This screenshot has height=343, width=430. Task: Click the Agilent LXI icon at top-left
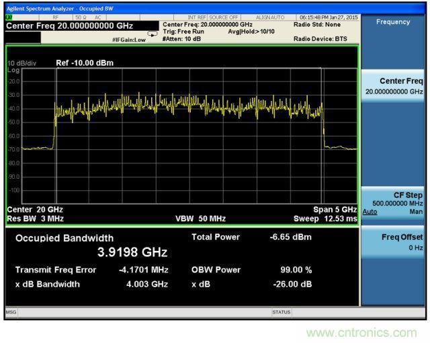(9, 18)
